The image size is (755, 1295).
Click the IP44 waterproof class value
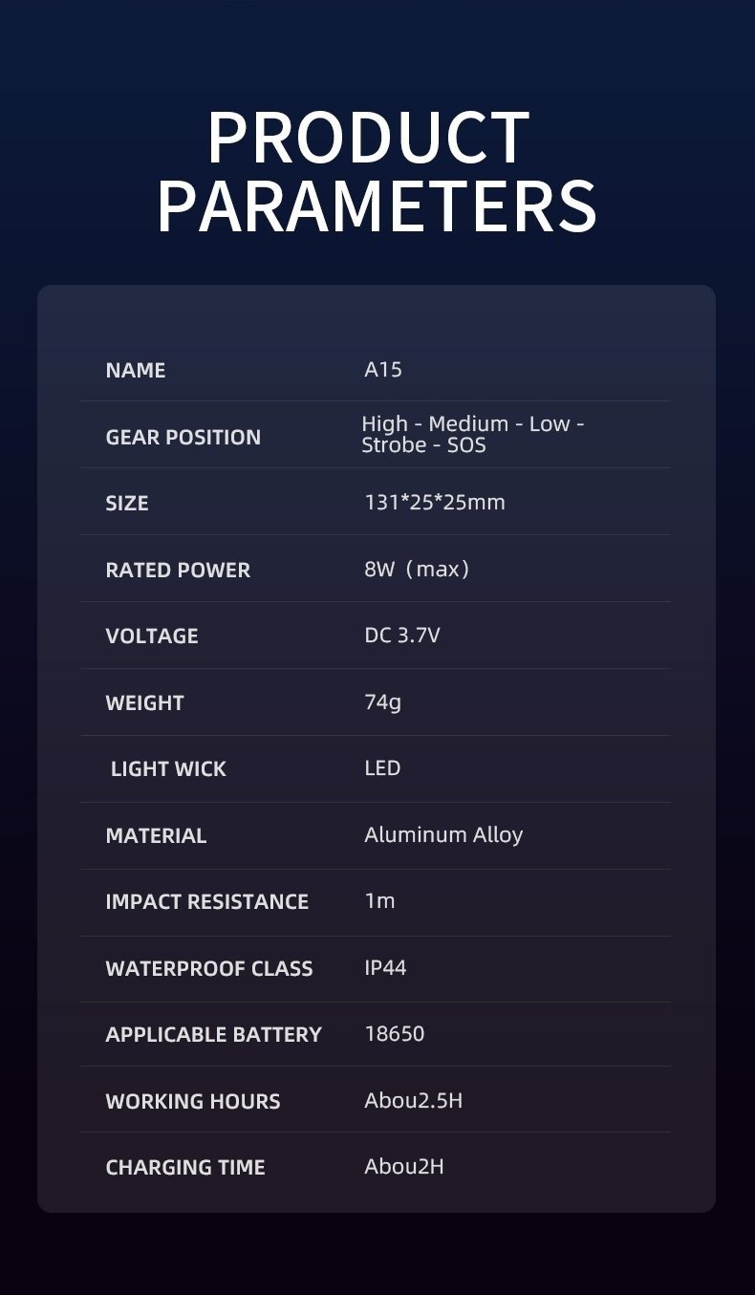click(385, 967)
